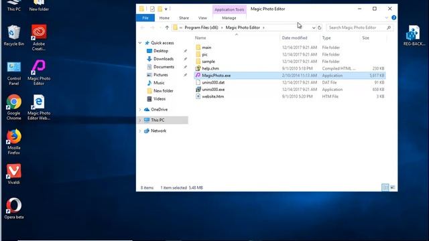Sort by Type column header
The image size is (429, 241).
point(340,38)
